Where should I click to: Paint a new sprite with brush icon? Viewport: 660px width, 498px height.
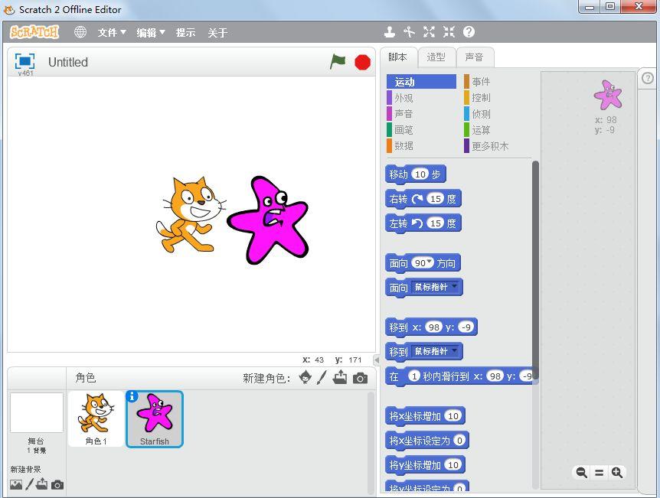[322, 378]
